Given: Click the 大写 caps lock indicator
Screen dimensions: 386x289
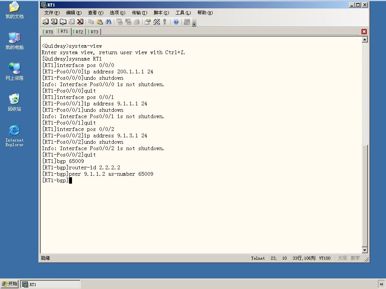Looking at the screenshot, I should coord(342,258).
